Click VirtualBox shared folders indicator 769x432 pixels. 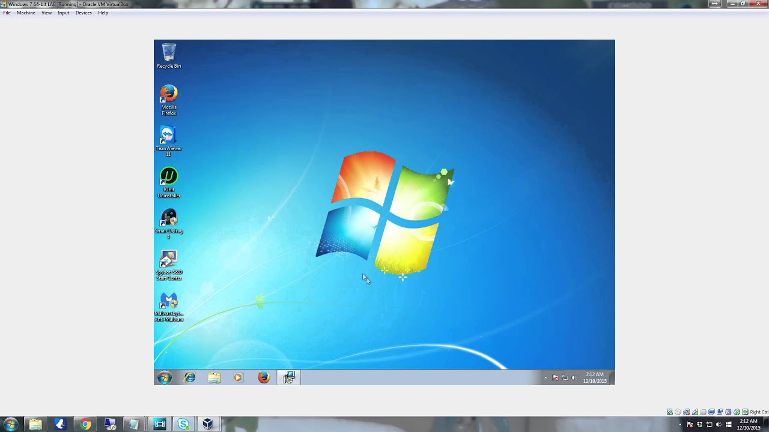pos(703,412)
